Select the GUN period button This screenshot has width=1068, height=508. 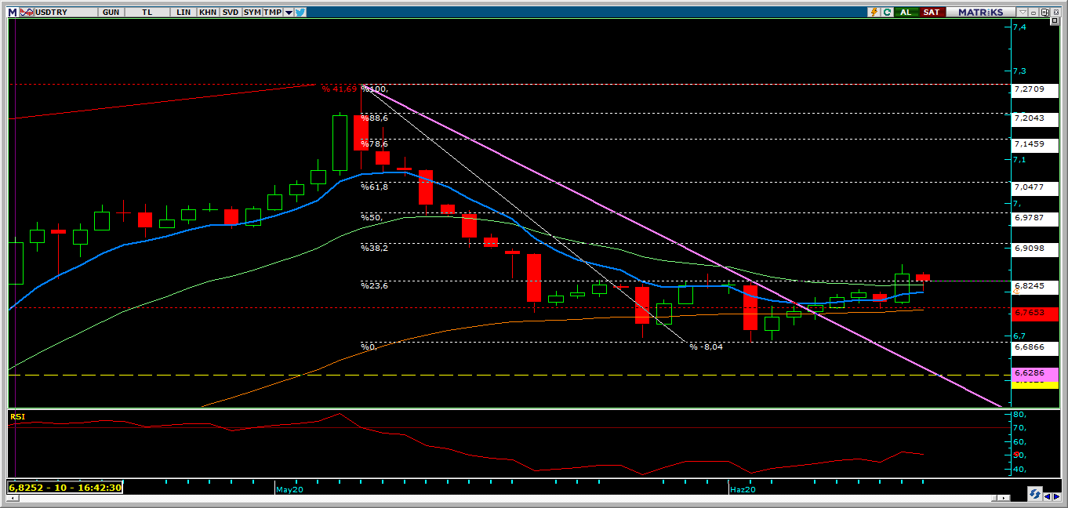click(111, 13)
